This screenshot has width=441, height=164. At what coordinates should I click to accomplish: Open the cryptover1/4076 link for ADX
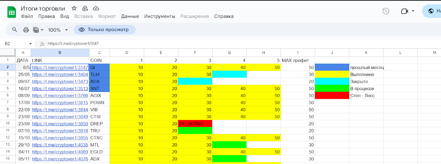click(x=60, y=159)
